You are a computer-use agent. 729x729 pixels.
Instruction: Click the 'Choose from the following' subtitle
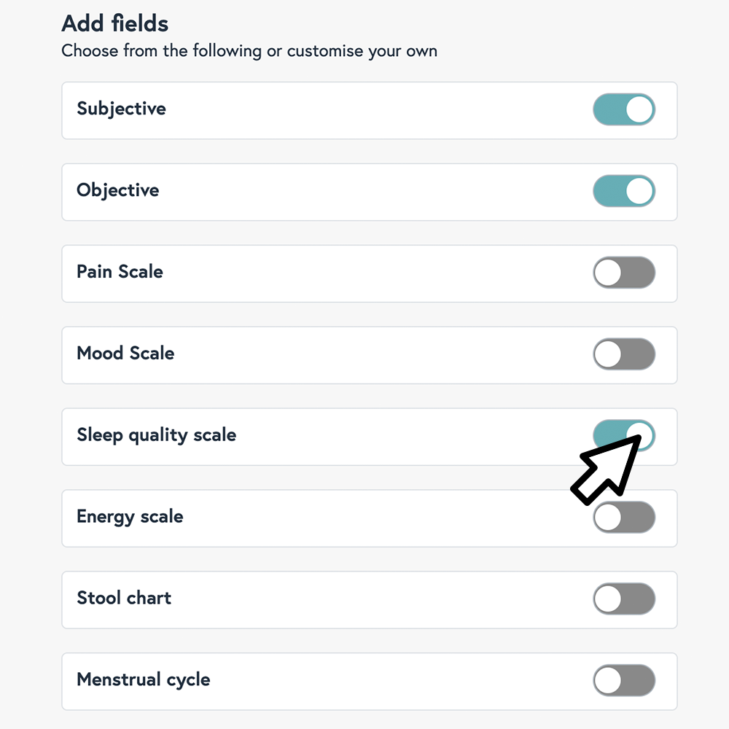click(249, 52)
